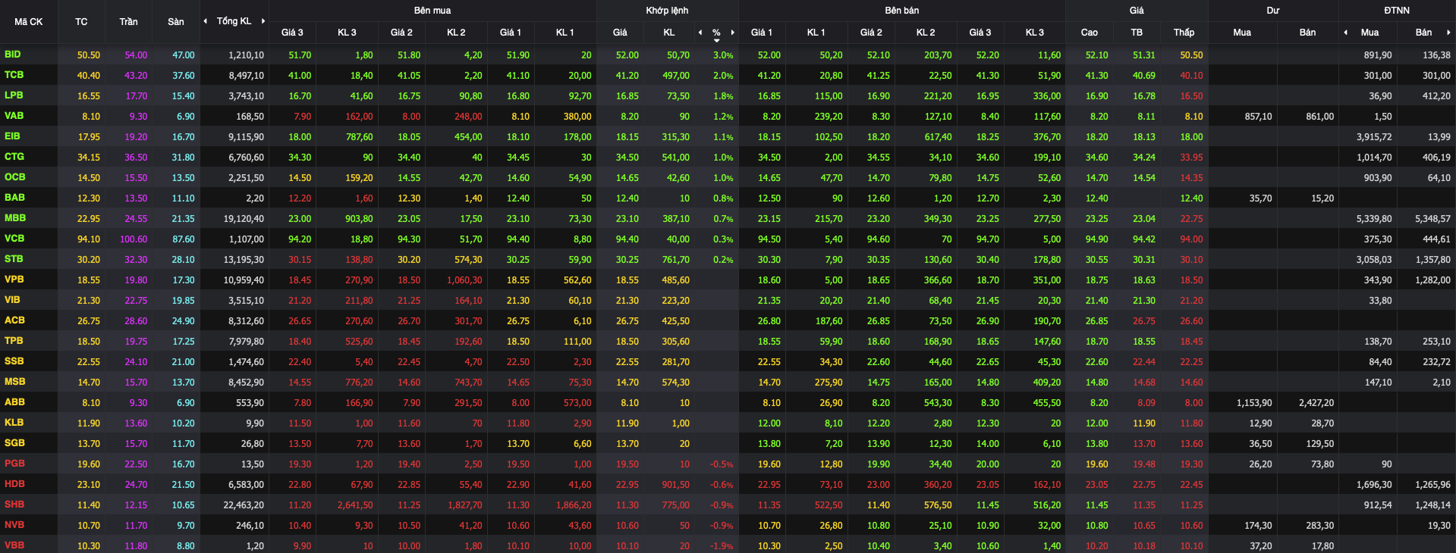
Task: Click VCB ceiling price 100.60
Action: [x=134, y=239]
